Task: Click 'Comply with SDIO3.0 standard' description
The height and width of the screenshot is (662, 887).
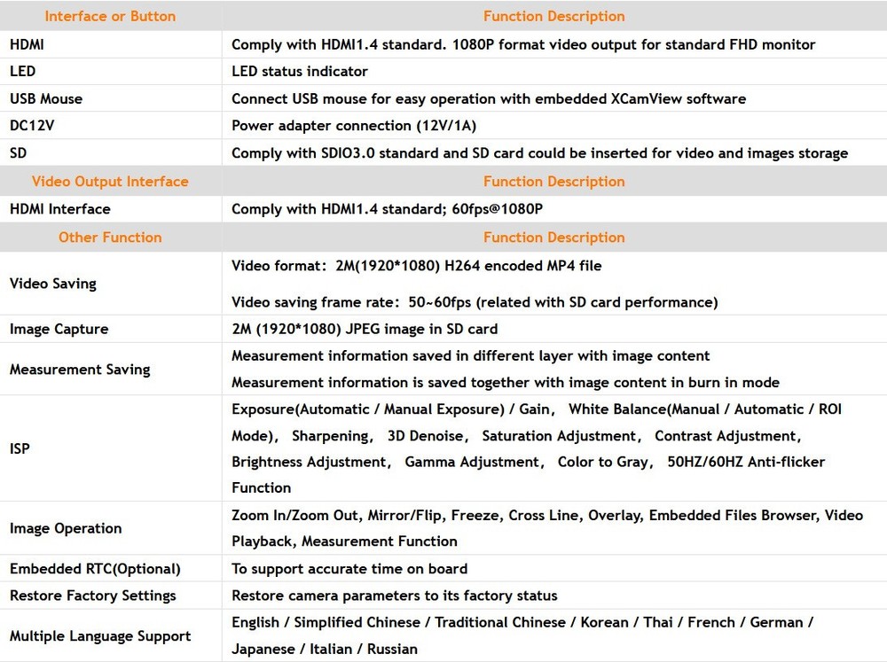Action: [x=539, y=152]
